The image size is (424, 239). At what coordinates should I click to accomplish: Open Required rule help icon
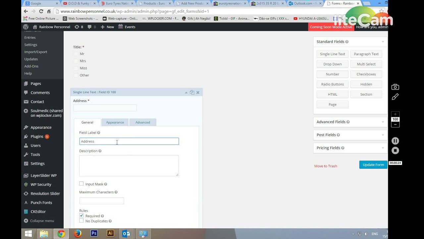(x=102, y=216)
